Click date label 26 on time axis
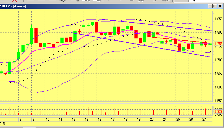 click(x=191, y=120)
